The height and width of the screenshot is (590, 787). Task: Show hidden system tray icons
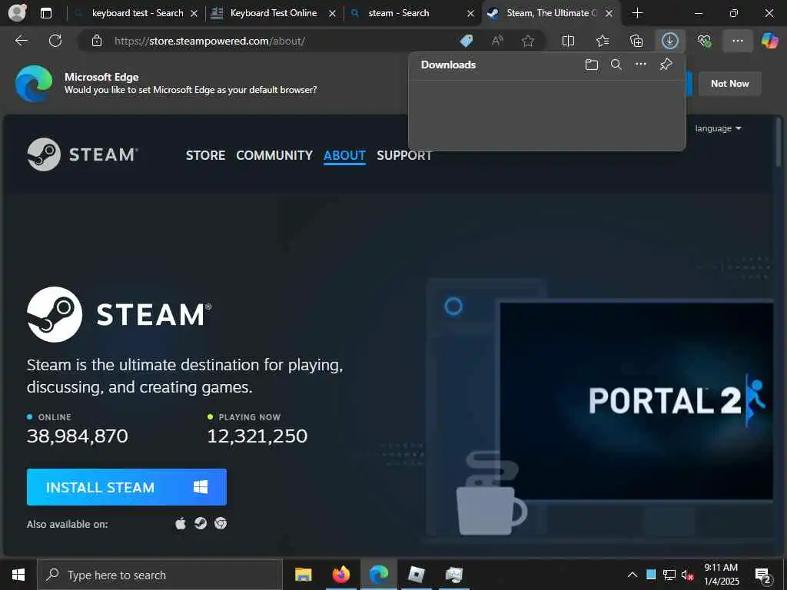click(x=633, y=575)
